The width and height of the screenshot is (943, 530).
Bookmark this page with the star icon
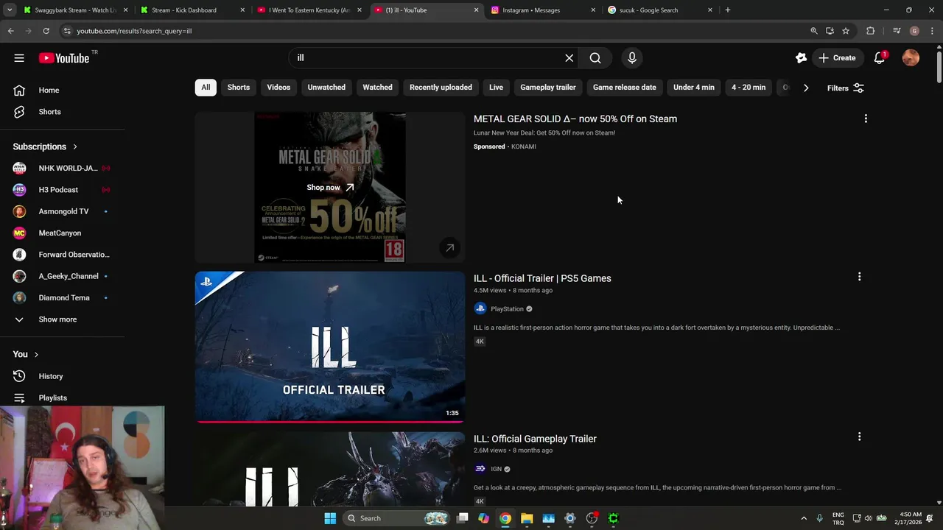(846, 31)
